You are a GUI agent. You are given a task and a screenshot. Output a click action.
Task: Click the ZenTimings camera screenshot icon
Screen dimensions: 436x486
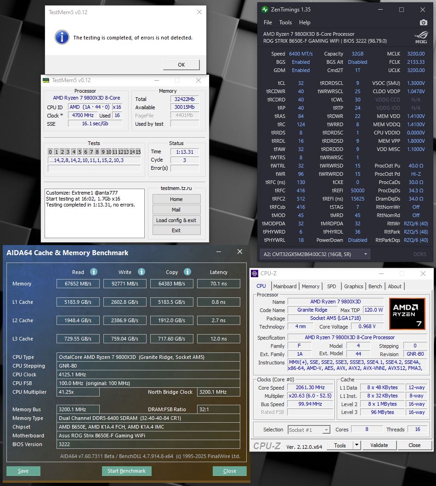(423, 22)
